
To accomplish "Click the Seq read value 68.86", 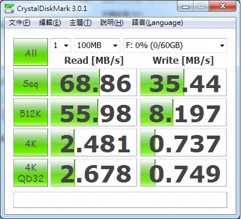I will (94, 82).
